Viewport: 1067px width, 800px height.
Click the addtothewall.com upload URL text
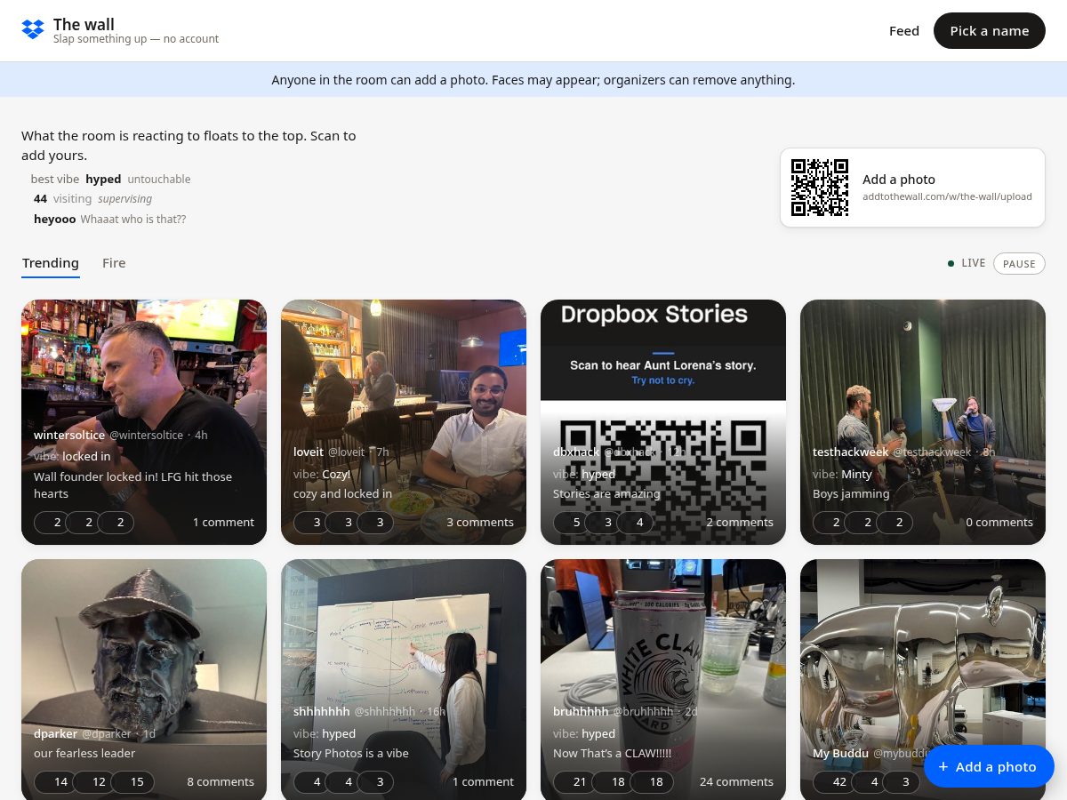coord(947,196)
